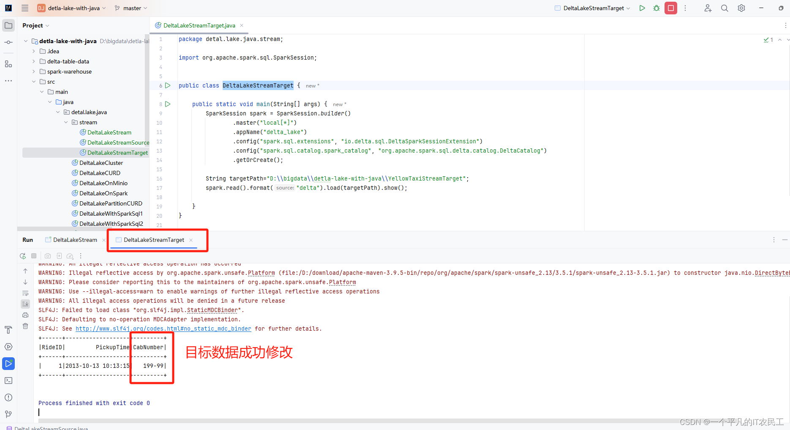Collapse the src folder
The height and width of the screenshot is (430, 790).
(34, 82)
